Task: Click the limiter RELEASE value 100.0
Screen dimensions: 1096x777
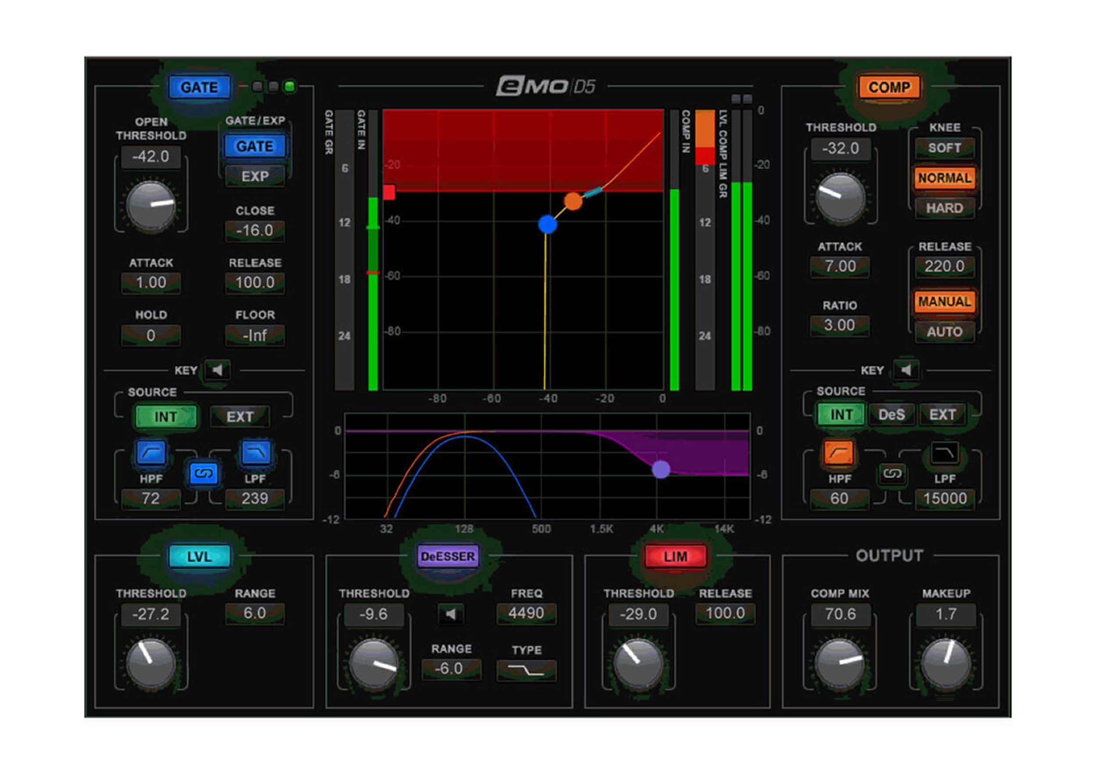Action: [x=725, y=613]
